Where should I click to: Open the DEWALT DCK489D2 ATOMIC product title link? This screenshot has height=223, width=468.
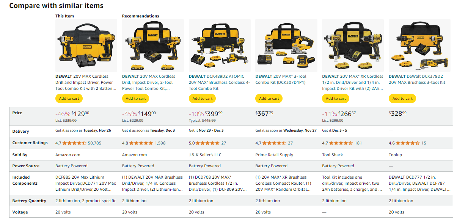(219, 82)
